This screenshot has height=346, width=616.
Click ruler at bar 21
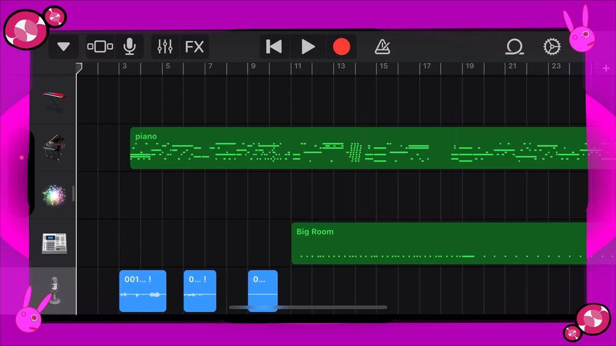coord(512,66)
